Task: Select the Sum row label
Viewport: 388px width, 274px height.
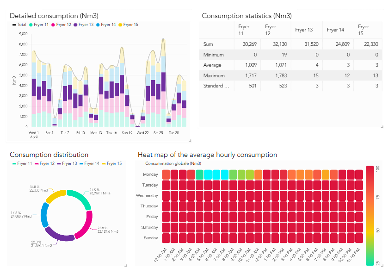Action: (208, 44)
